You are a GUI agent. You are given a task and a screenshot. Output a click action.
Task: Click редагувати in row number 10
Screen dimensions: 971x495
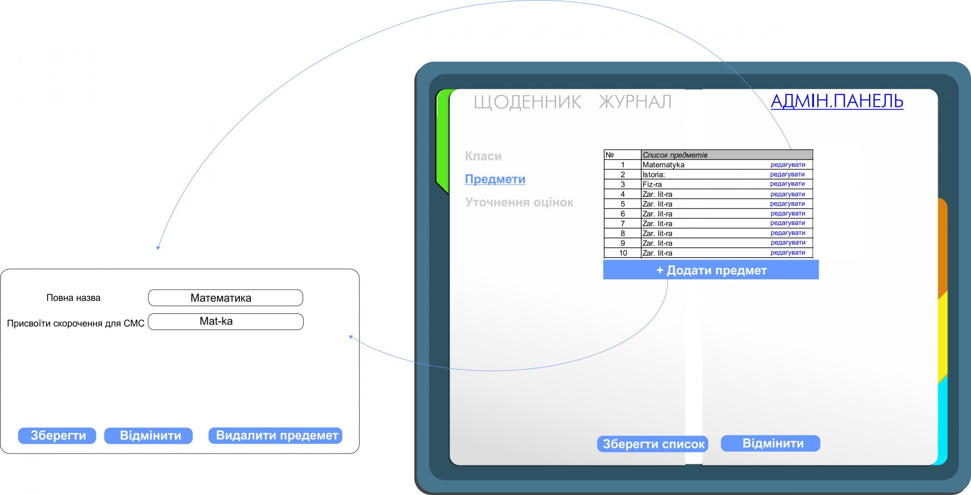click(x=788, y=253)
